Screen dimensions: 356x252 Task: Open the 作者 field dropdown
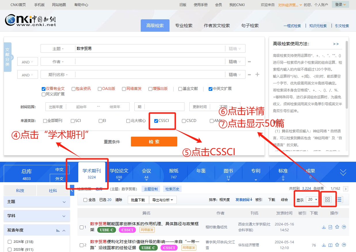(x=58, y=62)
